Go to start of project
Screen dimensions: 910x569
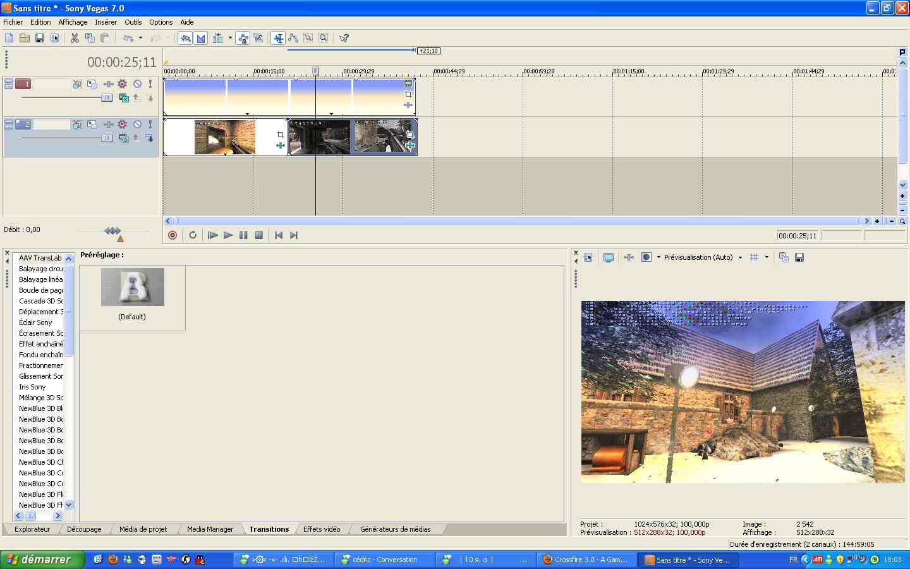pos(279,235)
